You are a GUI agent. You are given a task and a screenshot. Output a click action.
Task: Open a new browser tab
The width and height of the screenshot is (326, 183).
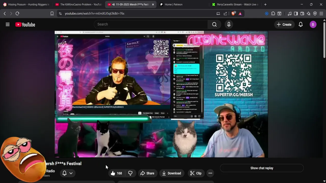point(265,4)
